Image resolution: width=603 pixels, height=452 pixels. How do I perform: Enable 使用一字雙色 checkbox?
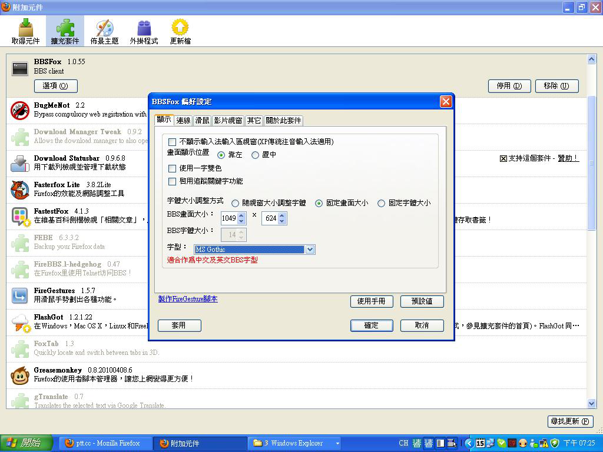coord(173,168)
